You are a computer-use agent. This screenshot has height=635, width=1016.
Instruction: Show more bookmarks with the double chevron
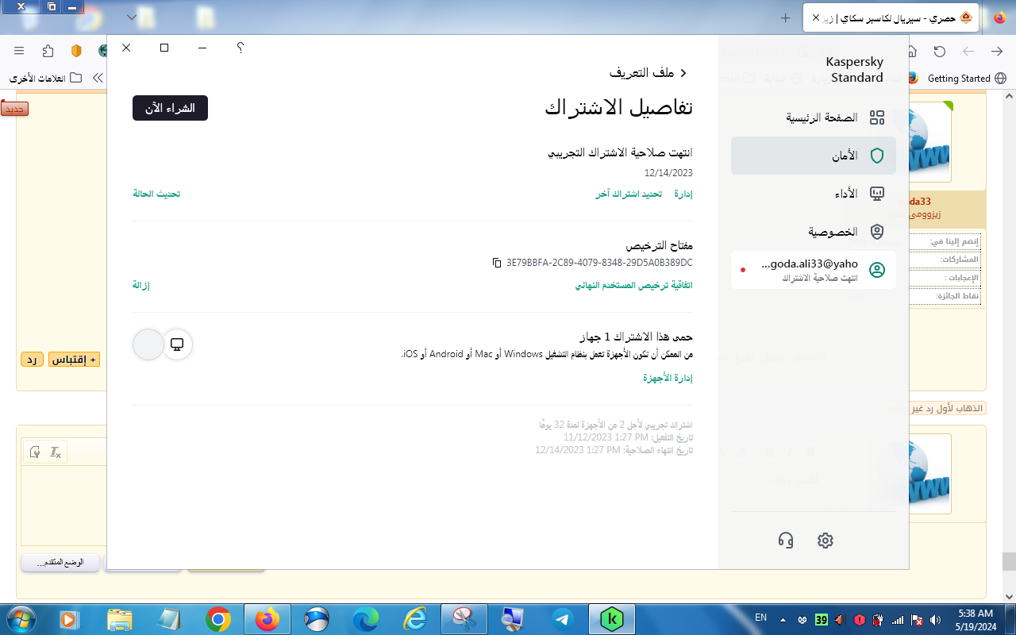98,78
